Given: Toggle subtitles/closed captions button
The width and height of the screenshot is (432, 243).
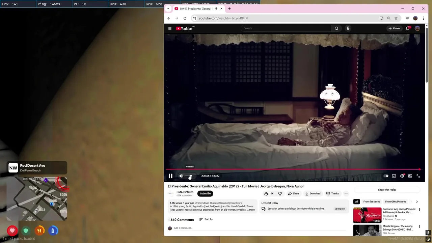Looking at the screenshot, I should click(394, 176).
